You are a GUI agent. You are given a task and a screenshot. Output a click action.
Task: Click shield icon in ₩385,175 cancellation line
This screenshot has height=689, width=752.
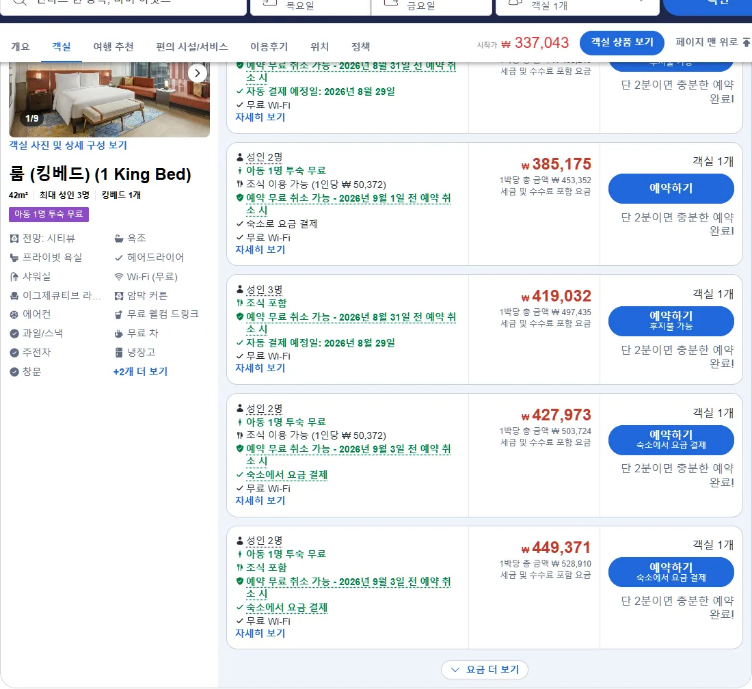tap(240, 198)
